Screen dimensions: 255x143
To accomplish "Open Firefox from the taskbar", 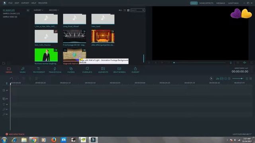I will coord(53,140).
